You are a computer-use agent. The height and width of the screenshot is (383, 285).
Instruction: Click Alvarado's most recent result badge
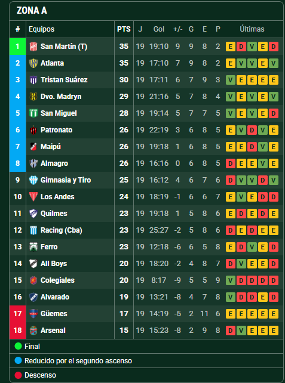tap(274, 297)
